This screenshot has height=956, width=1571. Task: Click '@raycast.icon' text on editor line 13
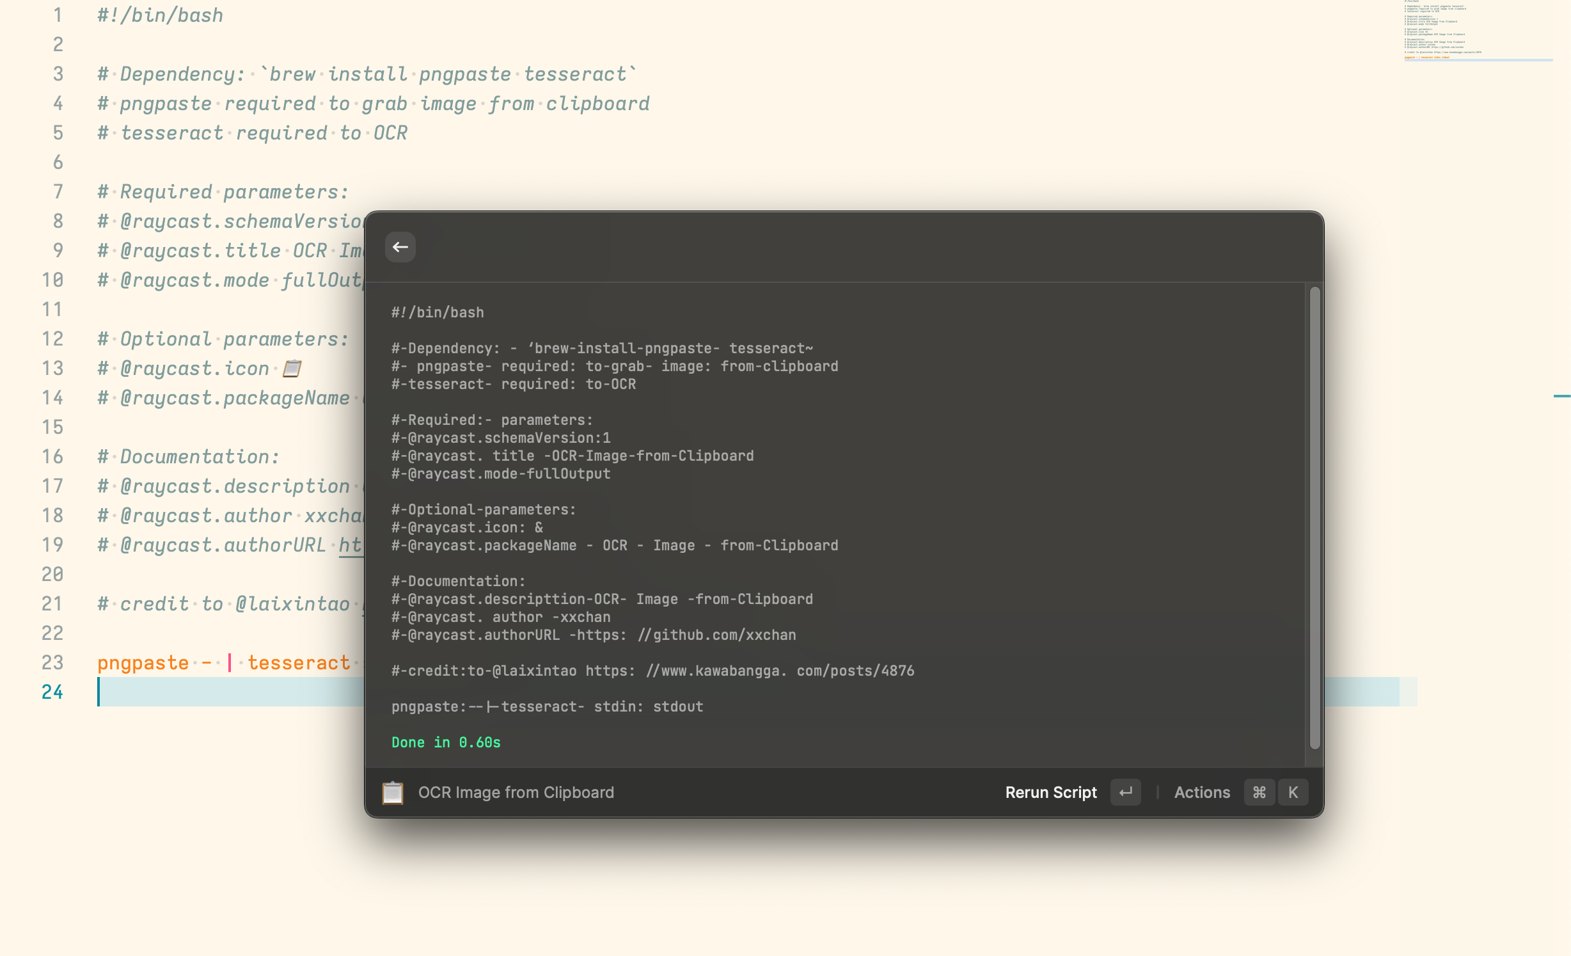click(194, 369)
